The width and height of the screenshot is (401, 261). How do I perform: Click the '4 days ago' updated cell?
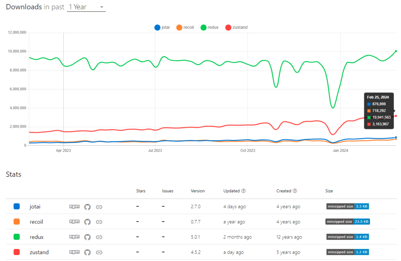(235, 207)
